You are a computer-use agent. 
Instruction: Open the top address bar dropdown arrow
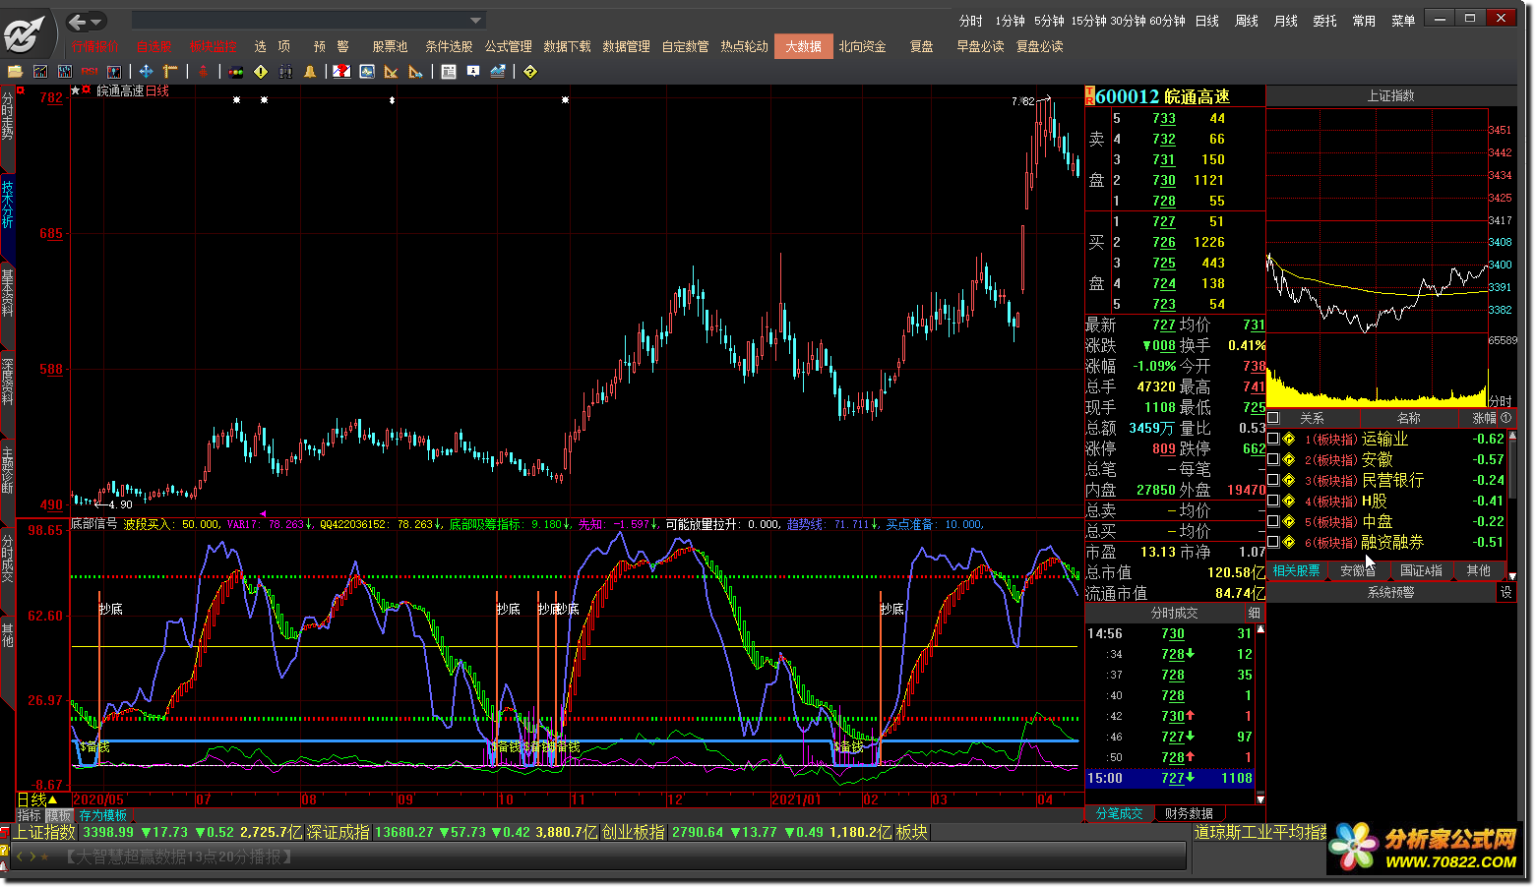pyautogui.click(x=475, y=21)
